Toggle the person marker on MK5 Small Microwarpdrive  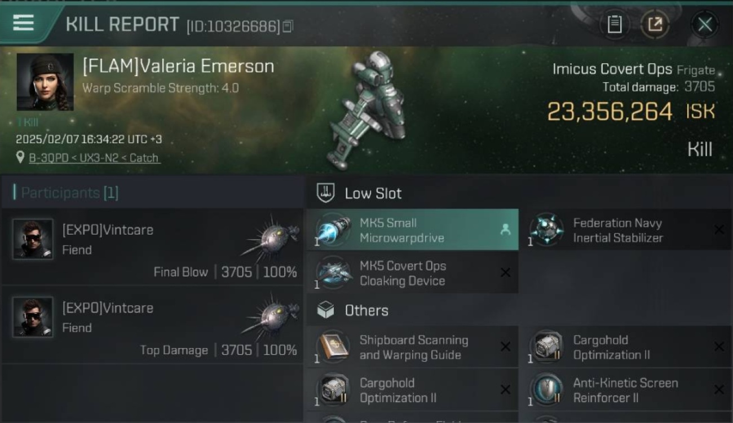click(505, 230)
